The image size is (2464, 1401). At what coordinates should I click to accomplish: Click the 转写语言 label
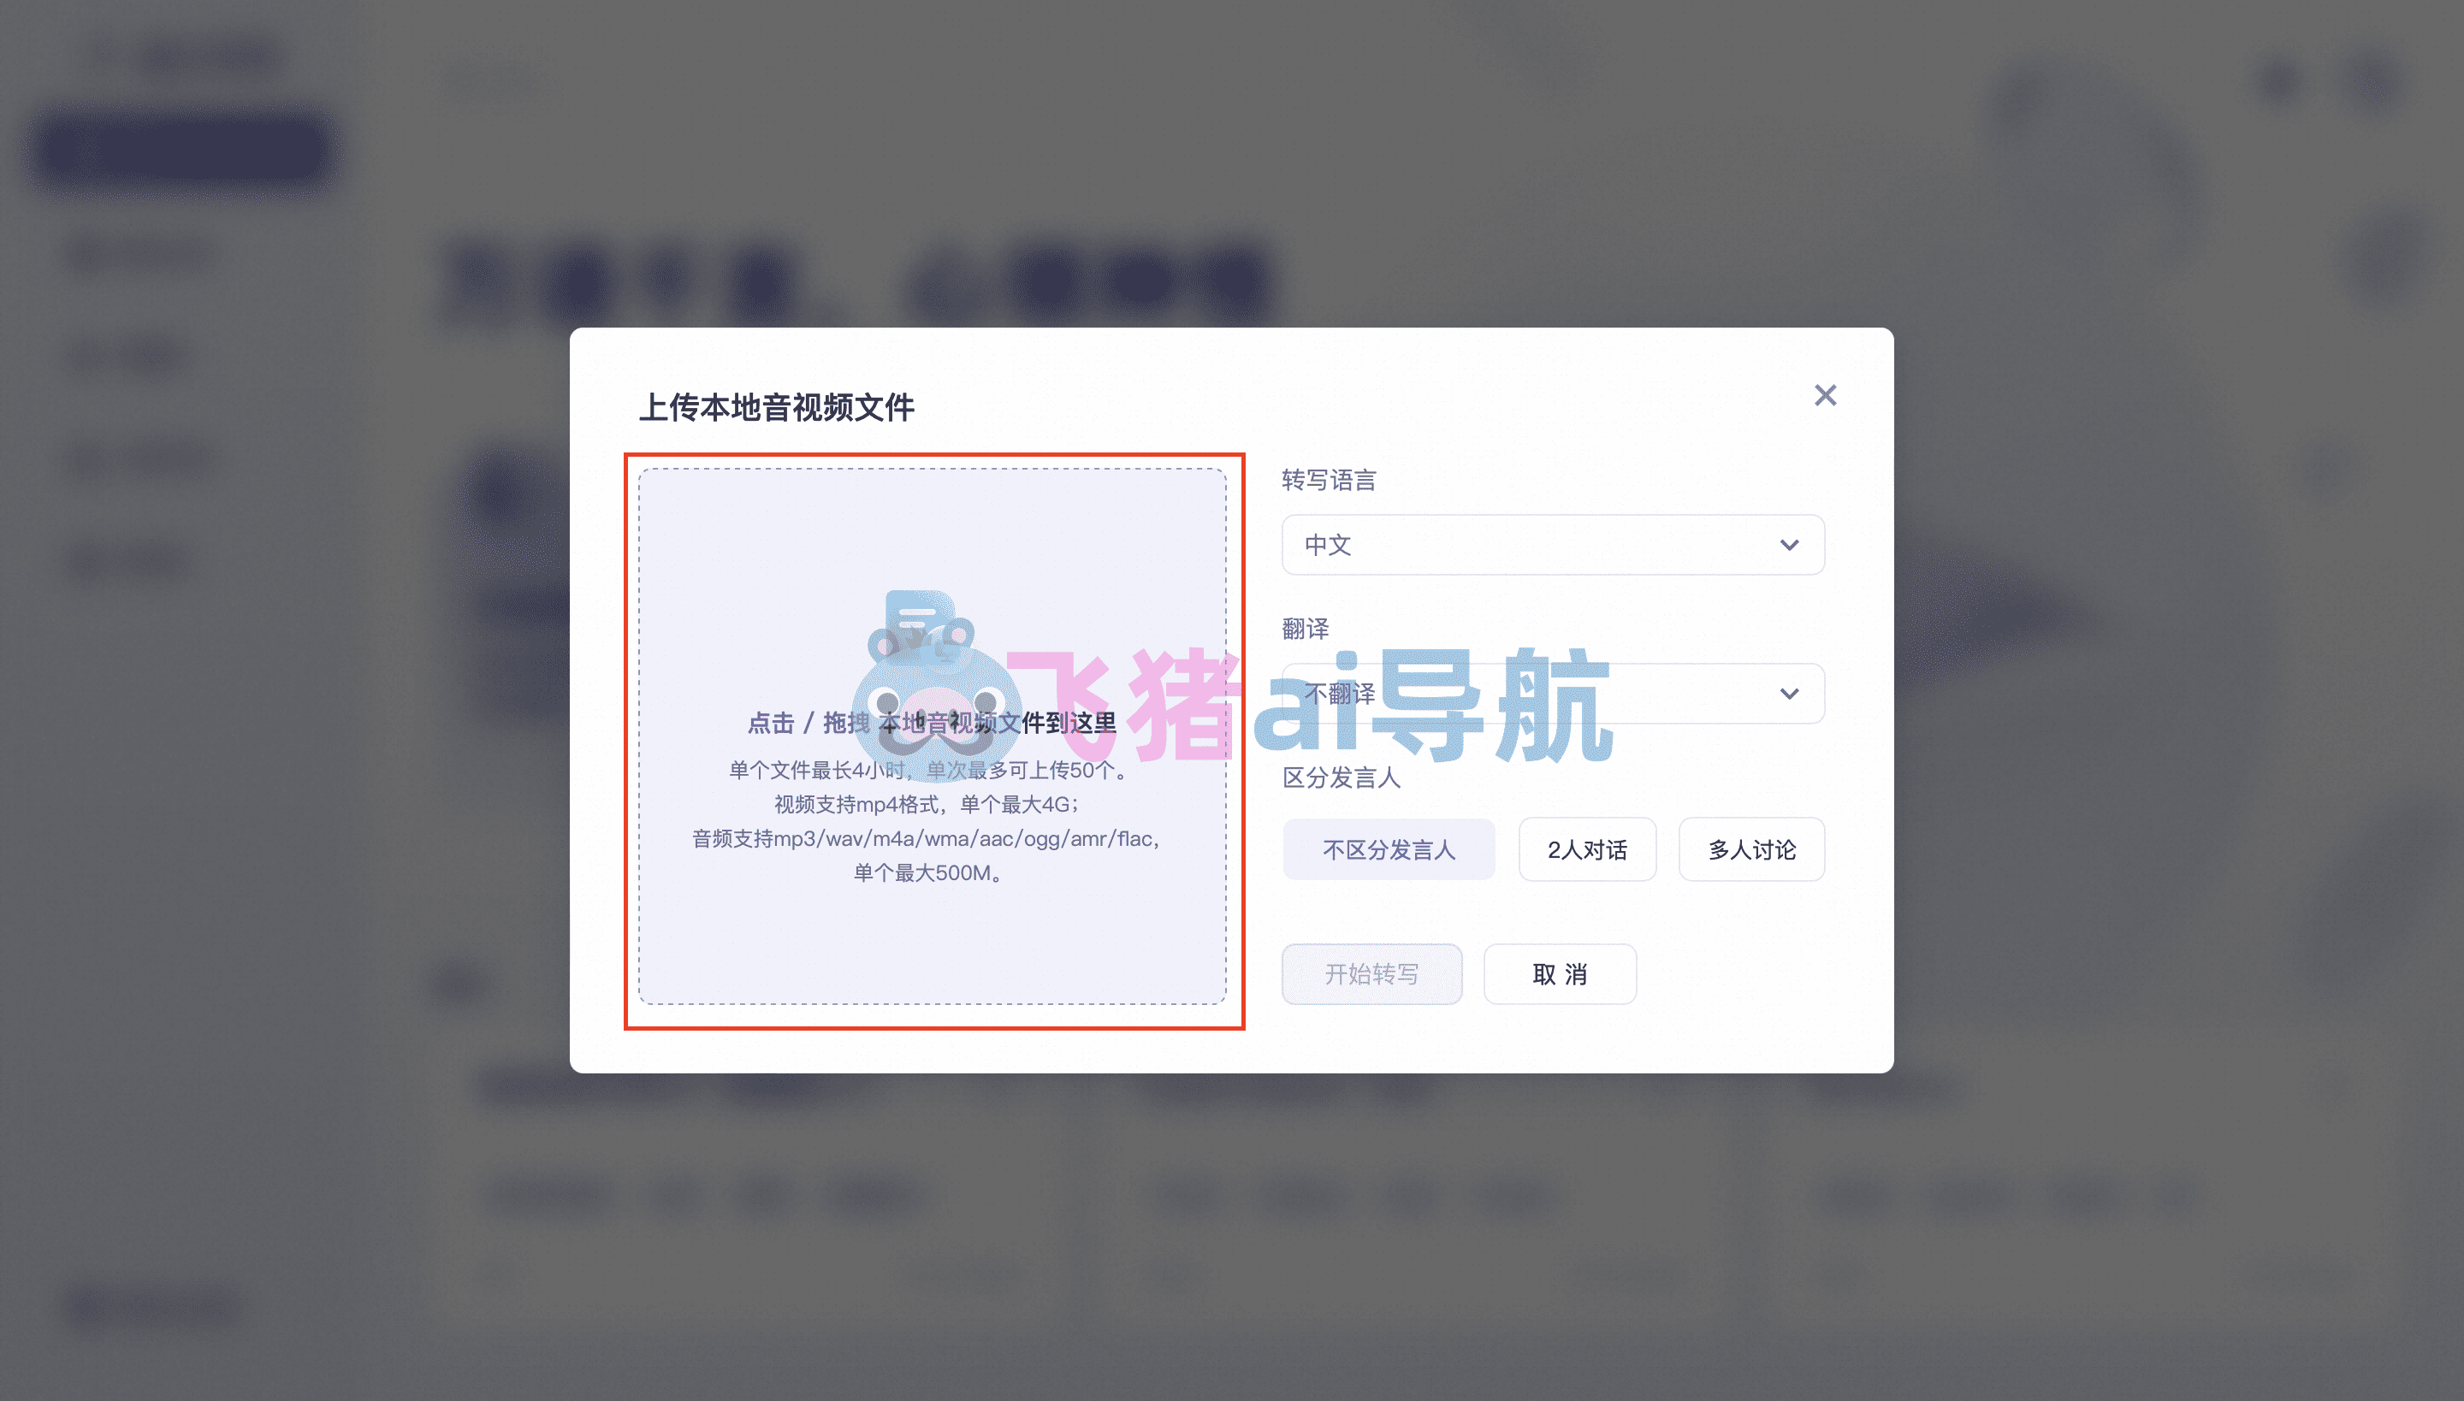pyautogui.click(x=1330, y=480)
